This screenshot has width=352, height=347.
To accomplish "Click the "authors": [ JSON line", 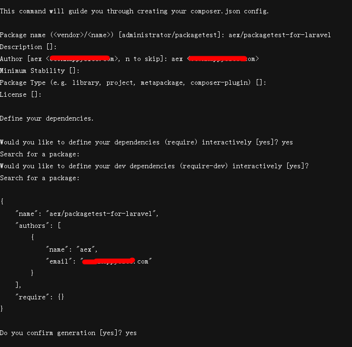I will (38, 225).
